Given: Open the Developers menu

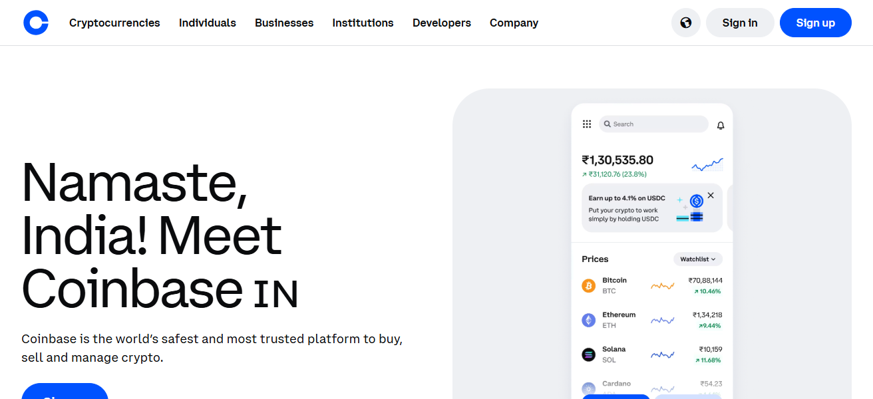Looking at the screenshot, I should pyautogui.click(x=441, y=23).
